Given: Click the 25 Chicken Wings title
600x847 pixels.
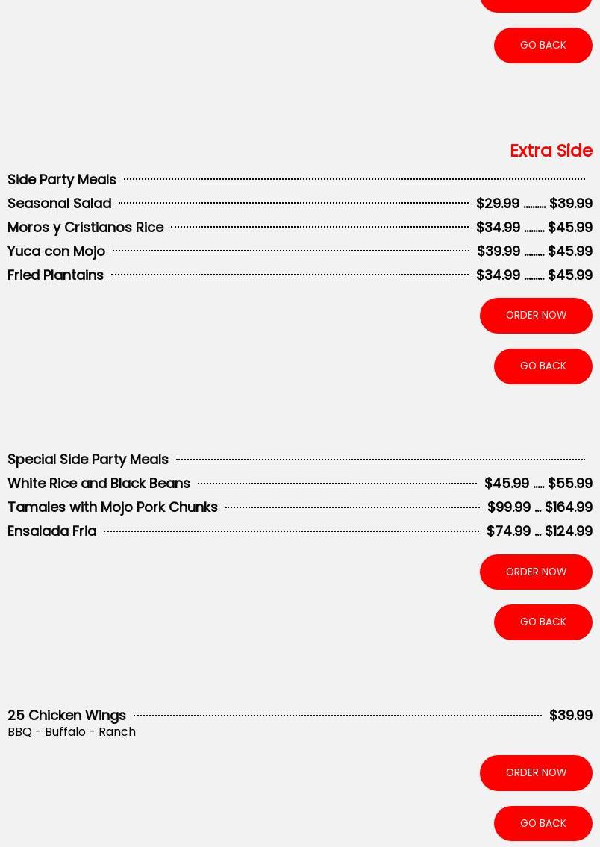Looking at the screenshot, I should [67, 715].
